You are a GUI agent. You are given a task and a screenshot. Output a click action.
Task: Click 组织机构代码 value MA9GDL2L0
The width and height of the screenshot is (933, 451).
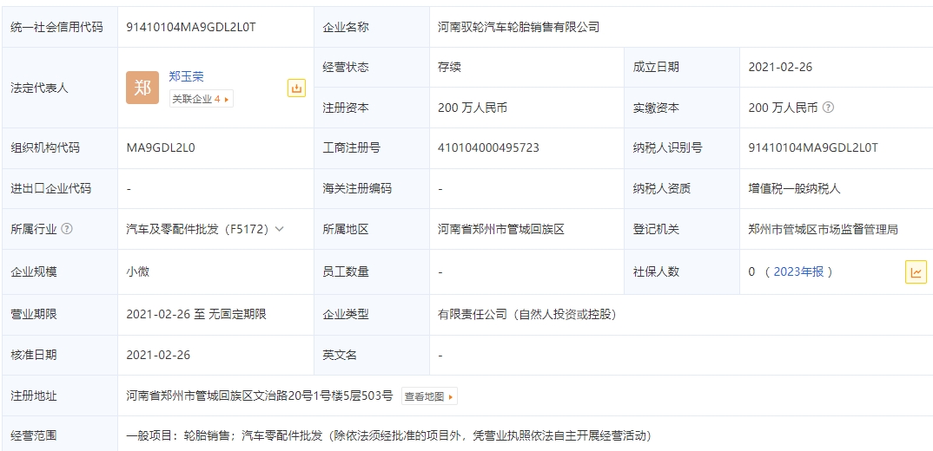point(161,148)
